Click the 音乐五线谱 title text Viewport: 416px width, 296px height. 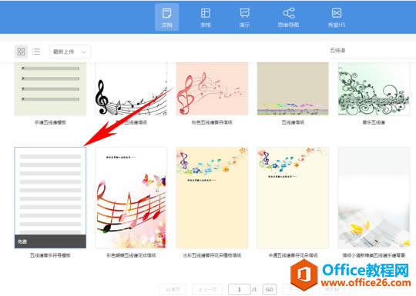[x=374, y=122]
